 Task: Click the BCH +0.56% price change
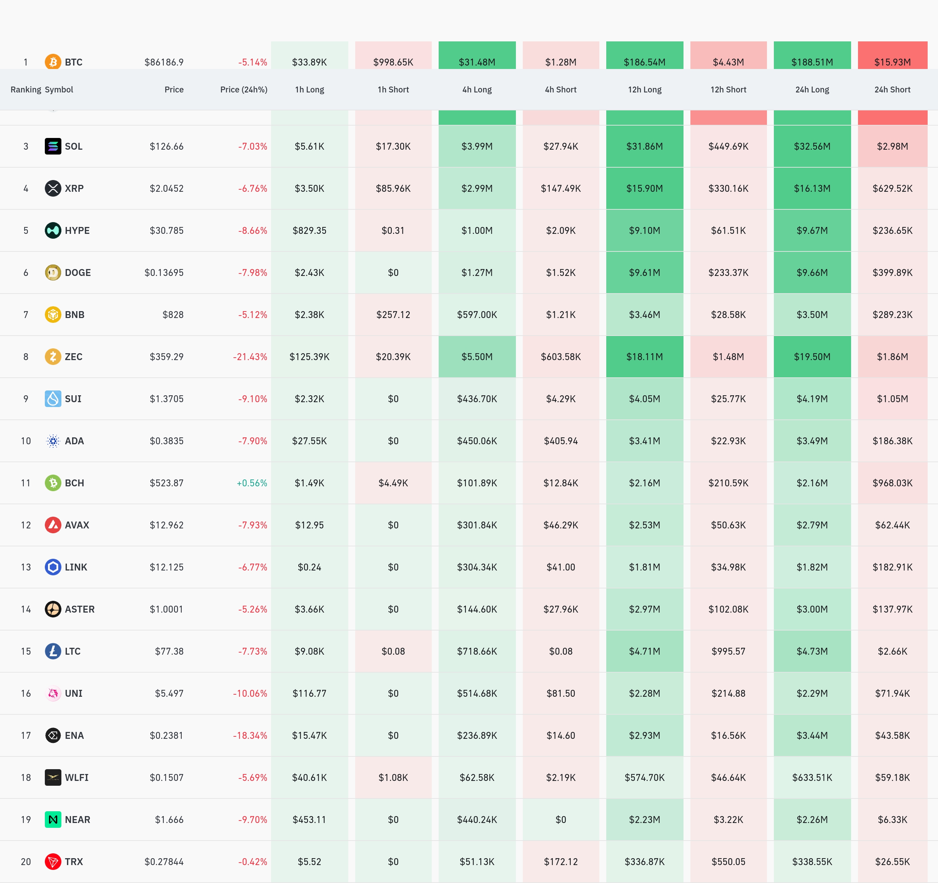click(x=252, y=483)
